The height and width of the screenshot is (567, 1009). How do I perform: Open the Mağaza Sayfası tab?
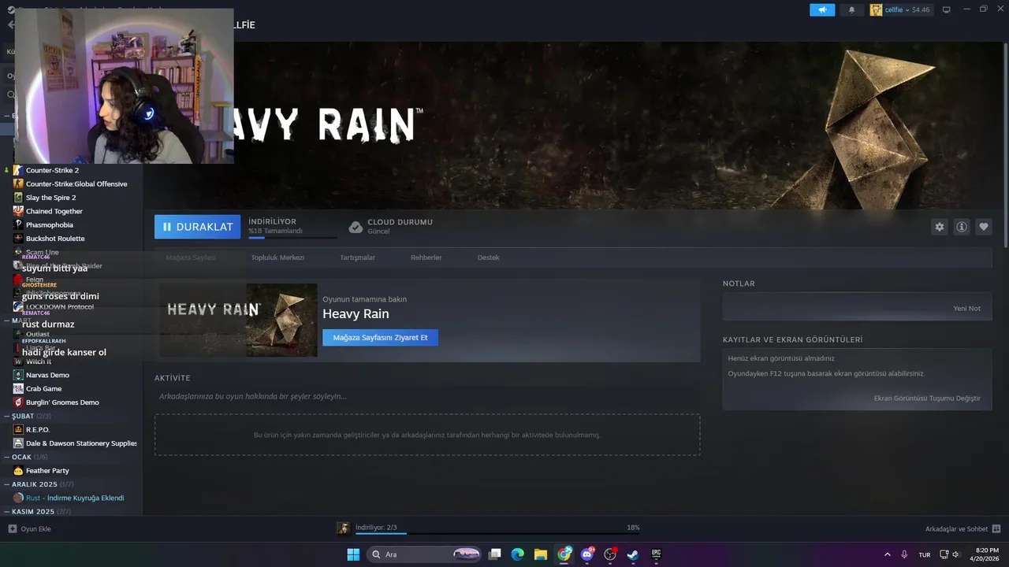point(190,258)
